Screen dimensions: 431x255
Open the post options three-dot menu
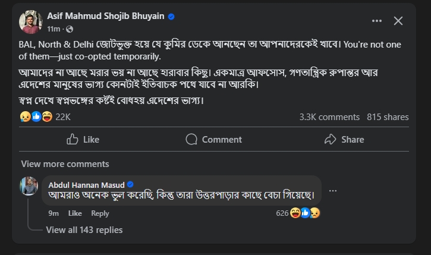(377, 21)
